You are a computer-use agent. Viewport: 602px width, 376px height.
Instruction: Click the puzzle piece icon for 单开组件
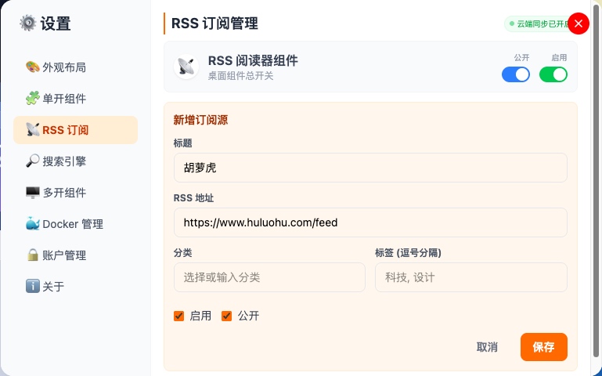(x=33, y=99)
